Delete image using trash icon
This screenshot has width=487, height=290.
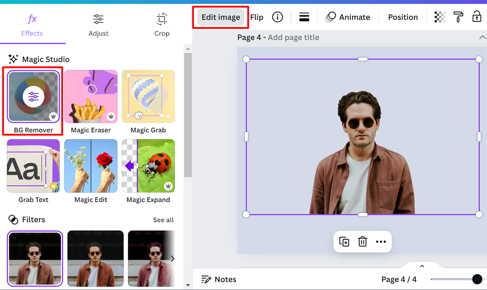click(x=362, y=242)
